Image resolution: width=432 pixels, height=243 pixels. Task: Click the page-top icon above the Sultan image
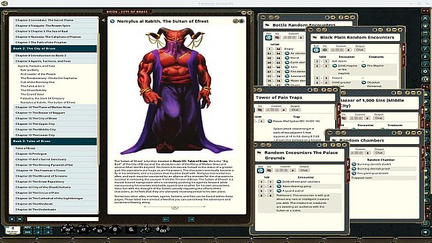tap(236, 21)
